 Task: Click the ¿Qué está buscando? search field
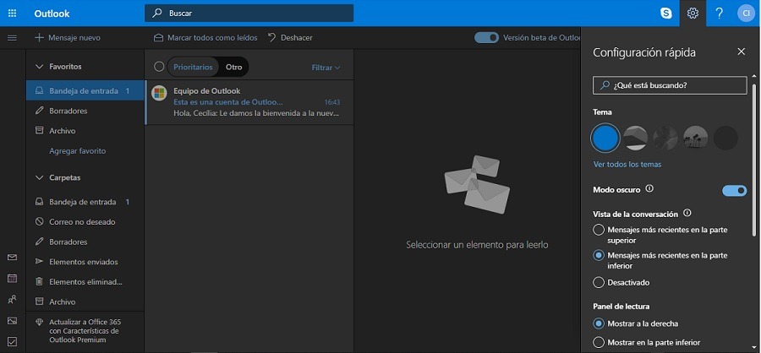click(670, 85)
